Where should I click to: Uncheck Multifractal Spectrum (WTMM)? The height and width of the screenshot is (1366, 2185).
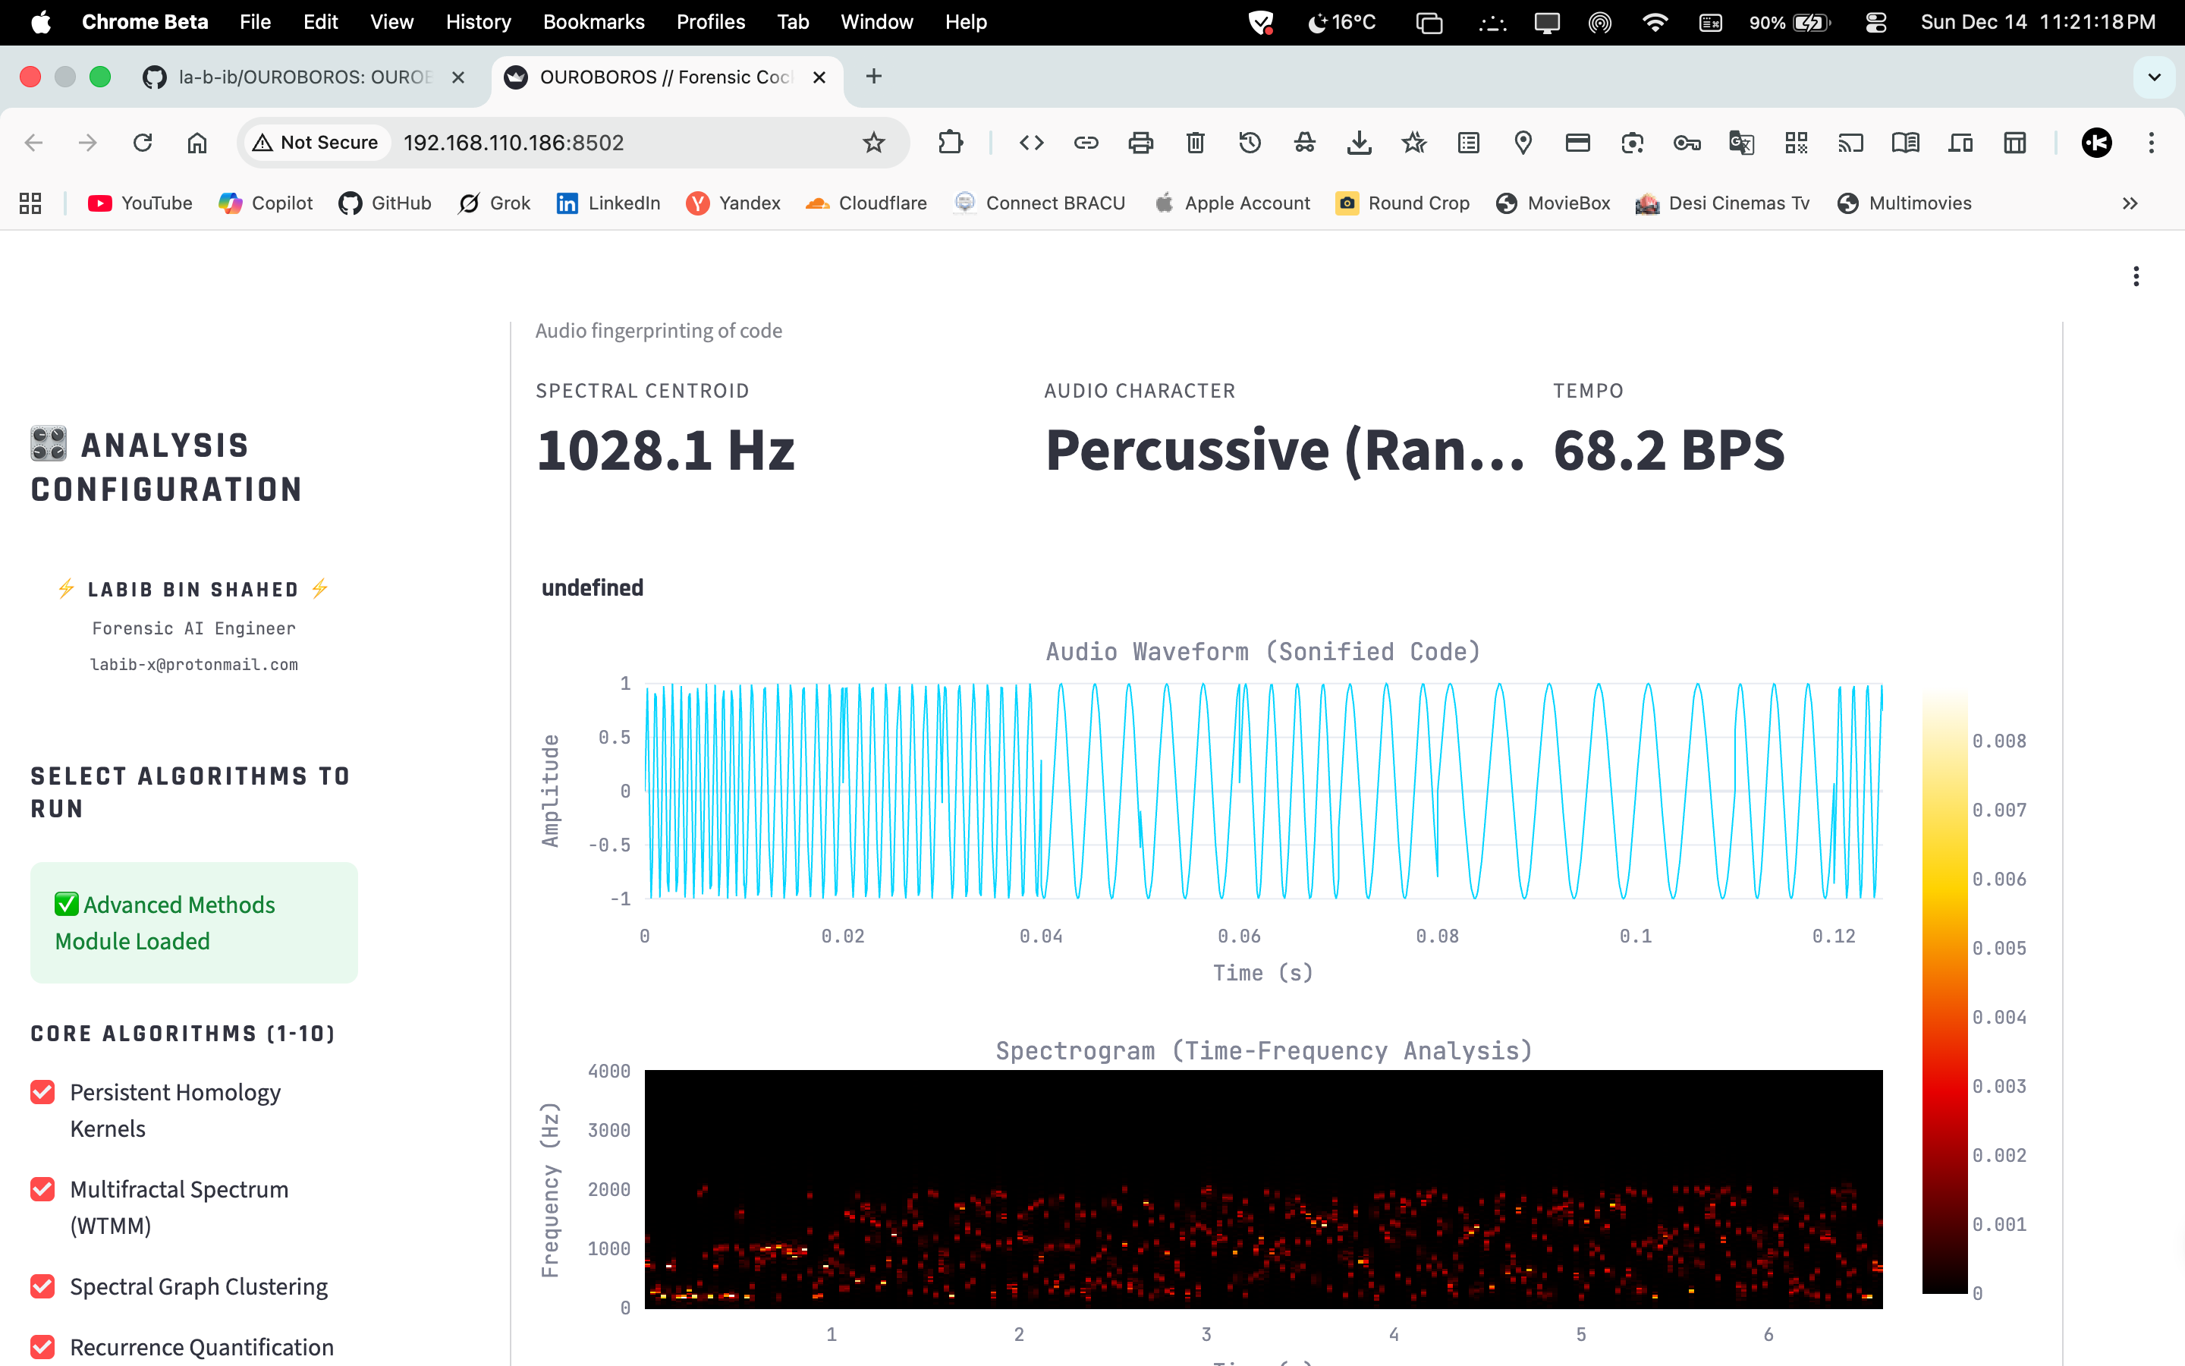pyautogui.click(x=42, y=1189)
